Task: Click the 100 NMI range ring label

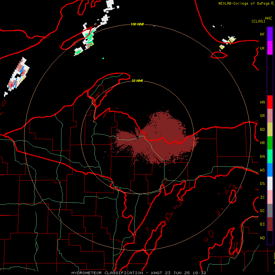Action: point(137,24)
